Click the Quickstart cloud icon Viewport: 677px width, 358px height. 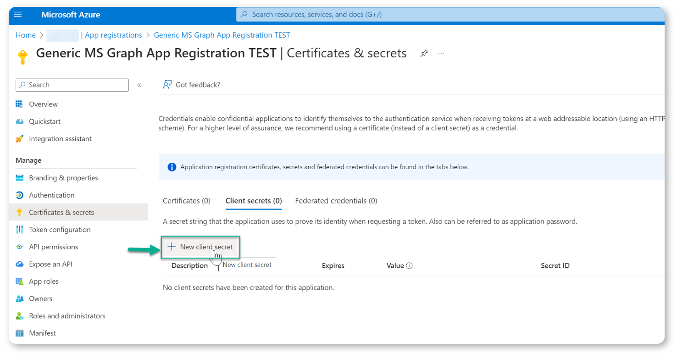tap(19, 121)
